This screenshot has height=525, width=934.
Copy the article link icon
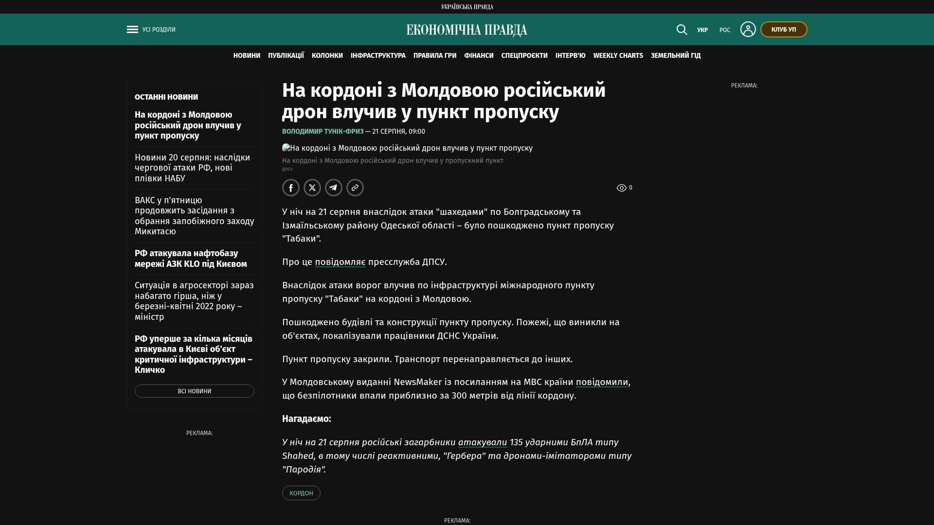click(x=355, y=188)
